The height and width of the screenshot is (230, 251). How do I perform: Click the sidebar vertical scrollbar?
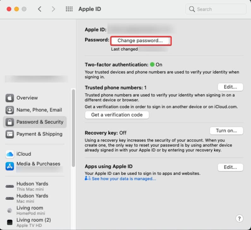[x=73, y=128]
